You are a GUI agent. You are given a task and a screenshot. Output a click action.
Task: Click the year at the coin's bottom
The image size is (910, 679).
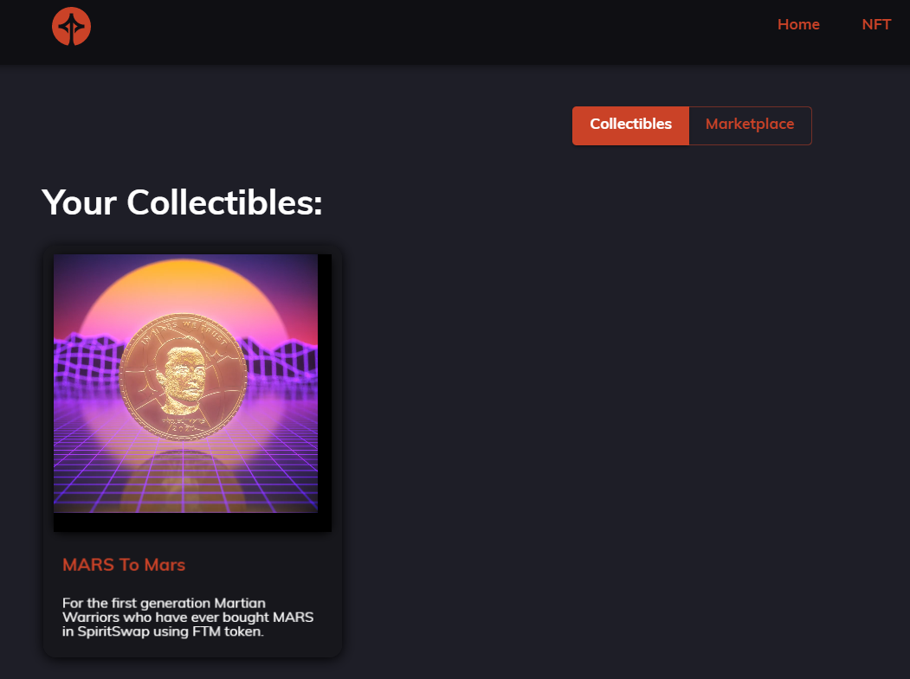(182, 429)
